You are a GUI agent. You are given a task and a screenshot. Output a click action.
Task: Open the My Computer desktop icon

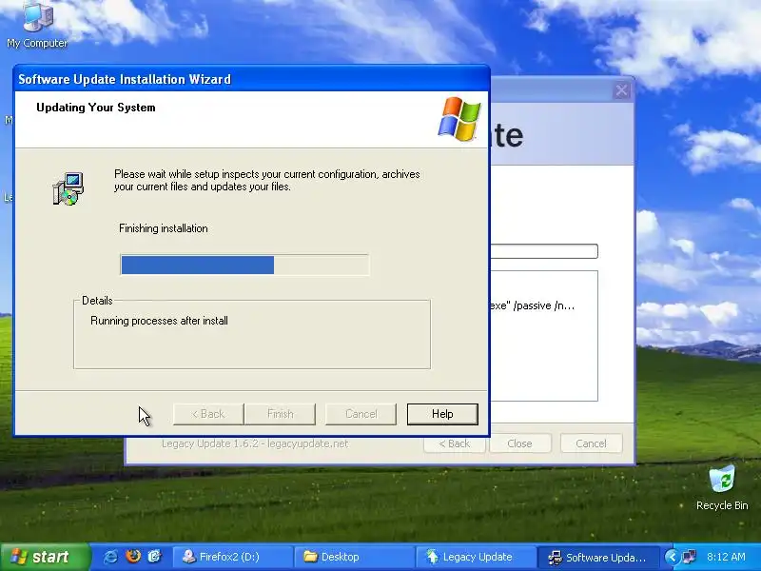coord(37,25)
